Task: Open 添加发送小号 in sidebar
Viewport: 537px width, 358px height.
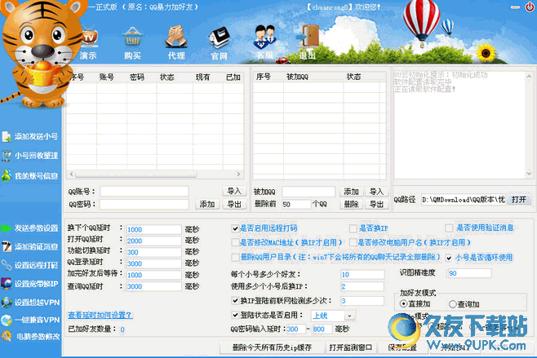Action: (x=30, y=136)
